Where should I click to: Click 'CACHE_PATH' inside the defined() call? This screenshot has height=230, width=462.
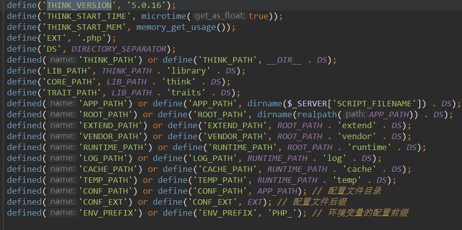pos(109,169)
